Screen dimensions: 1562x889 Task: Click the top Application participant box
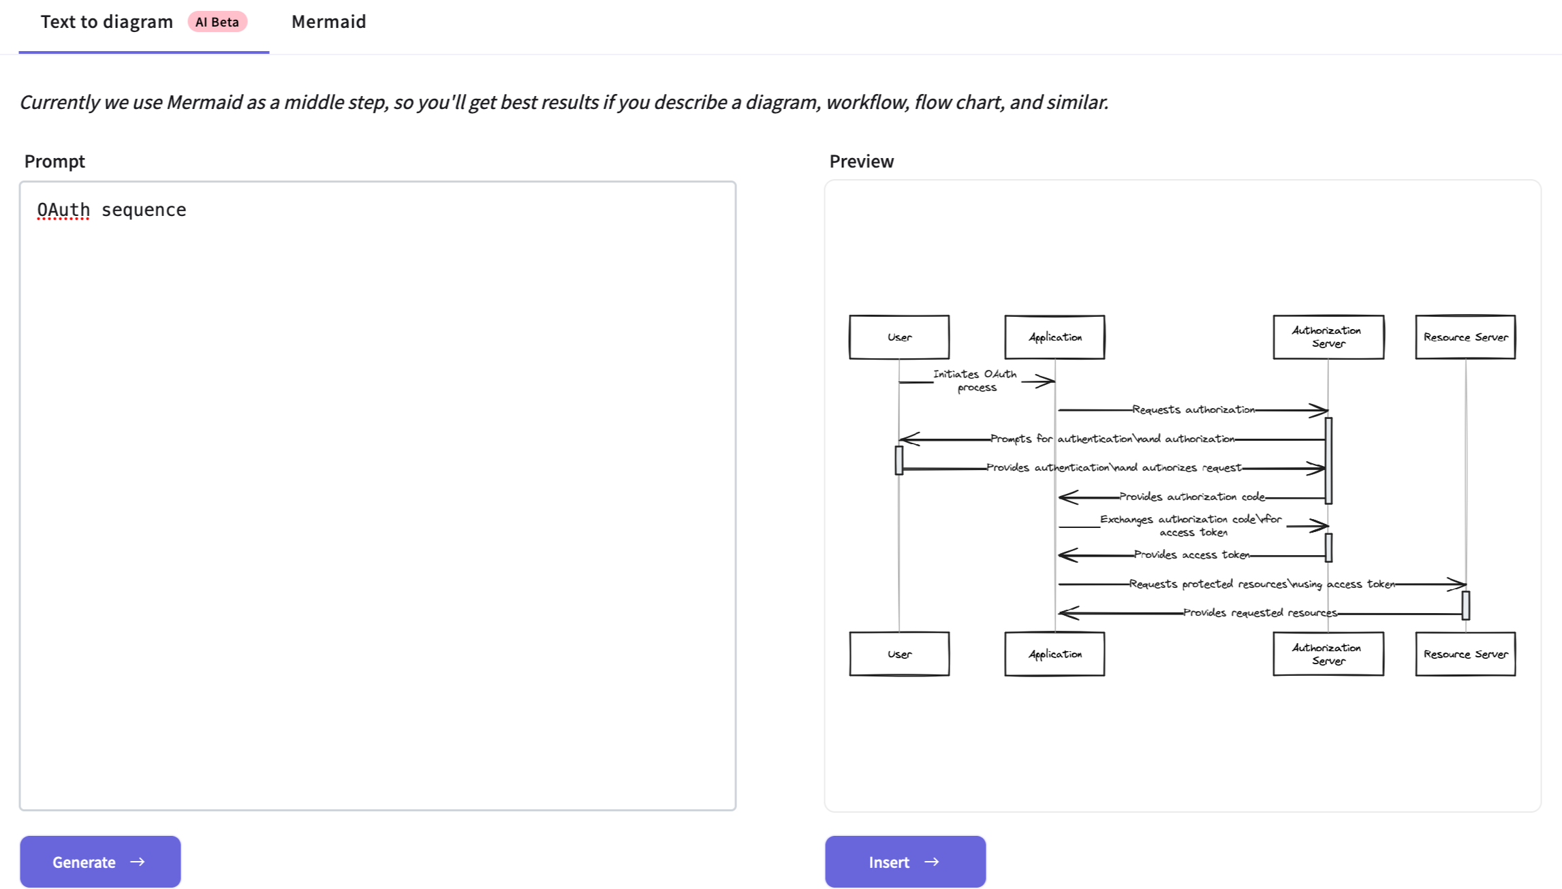pos(1055,337)
